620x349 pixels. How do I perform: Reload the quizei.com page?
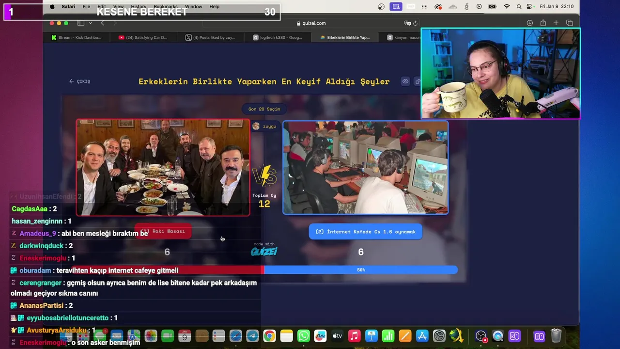(x=415, y=23)
